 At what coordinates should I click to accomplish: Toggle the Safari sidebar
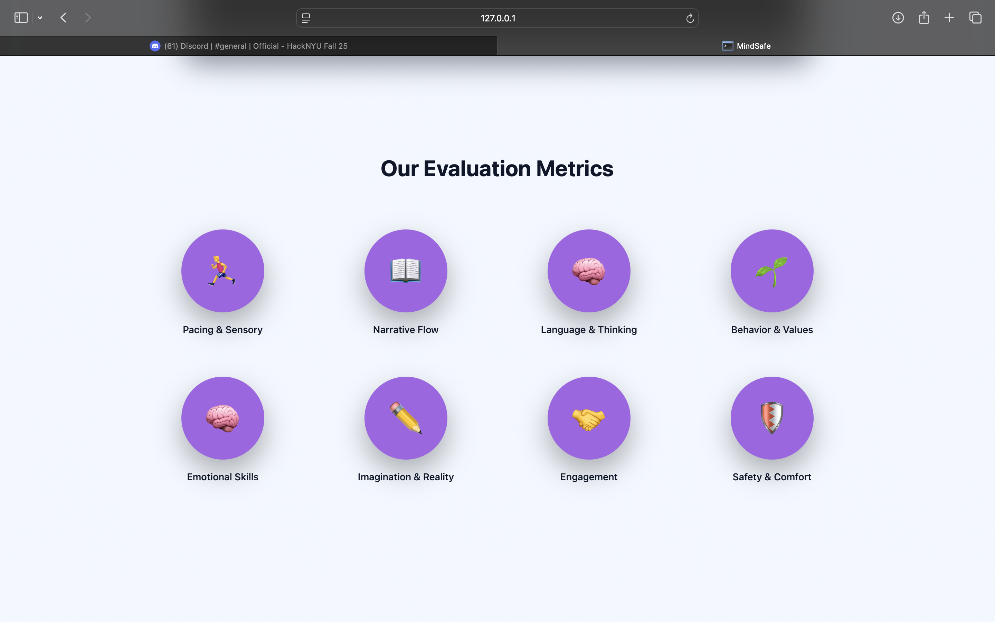21,18
